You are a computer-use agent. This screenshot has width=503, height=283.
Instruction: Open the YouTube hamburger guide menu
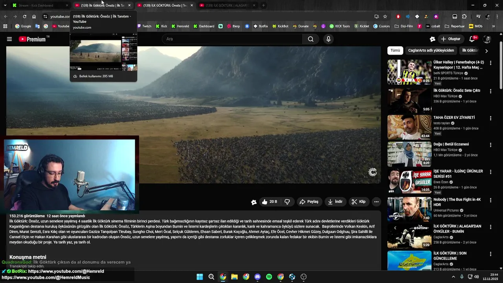(x=9, y=39)
